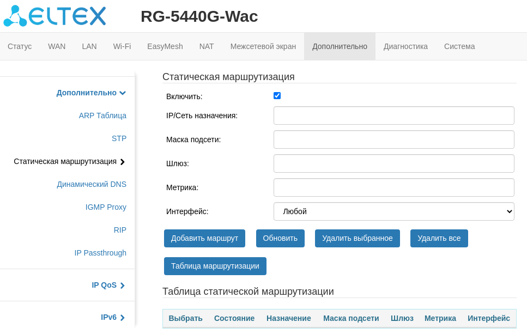Click the Выбрать column header
This screenshot has height=334, width=527.
click(185, 318)
